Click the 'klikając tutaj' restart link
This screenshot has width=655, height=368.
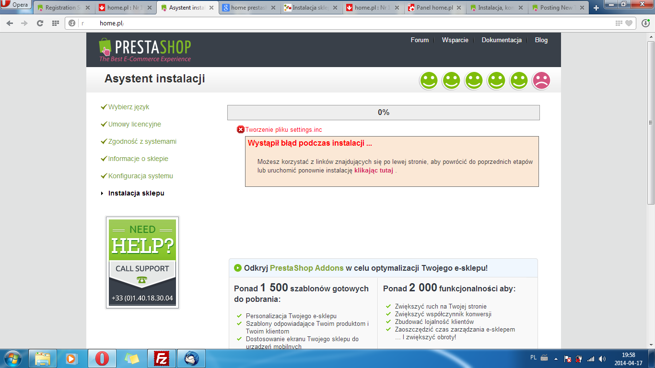click(x=374, y=170)
